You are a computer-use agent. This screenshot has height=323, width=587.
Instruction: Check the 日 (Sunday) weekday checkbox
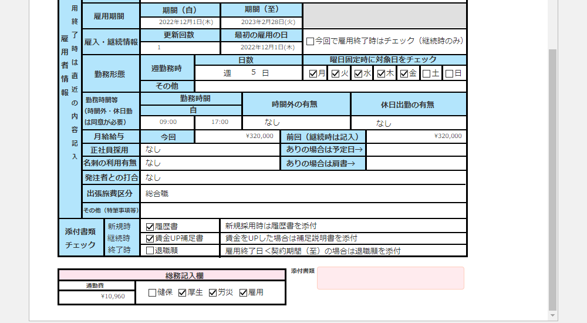[x=449, y=73]
